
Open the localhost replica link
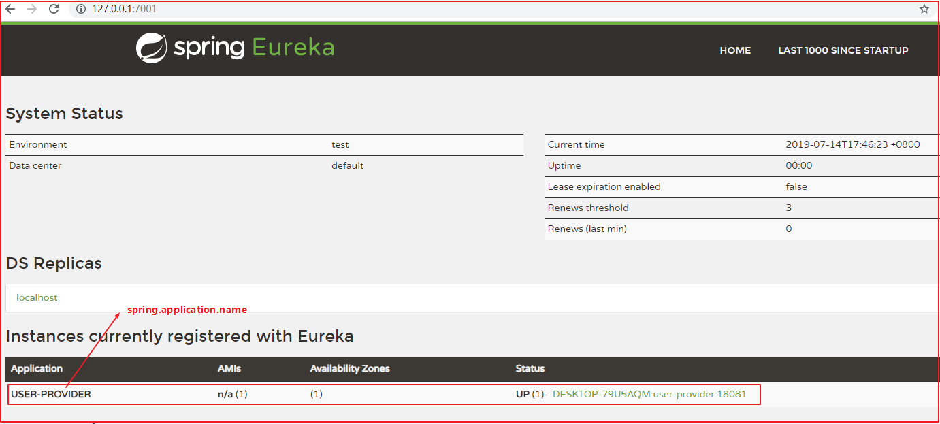pyautogui.click(x=37, y=297)
